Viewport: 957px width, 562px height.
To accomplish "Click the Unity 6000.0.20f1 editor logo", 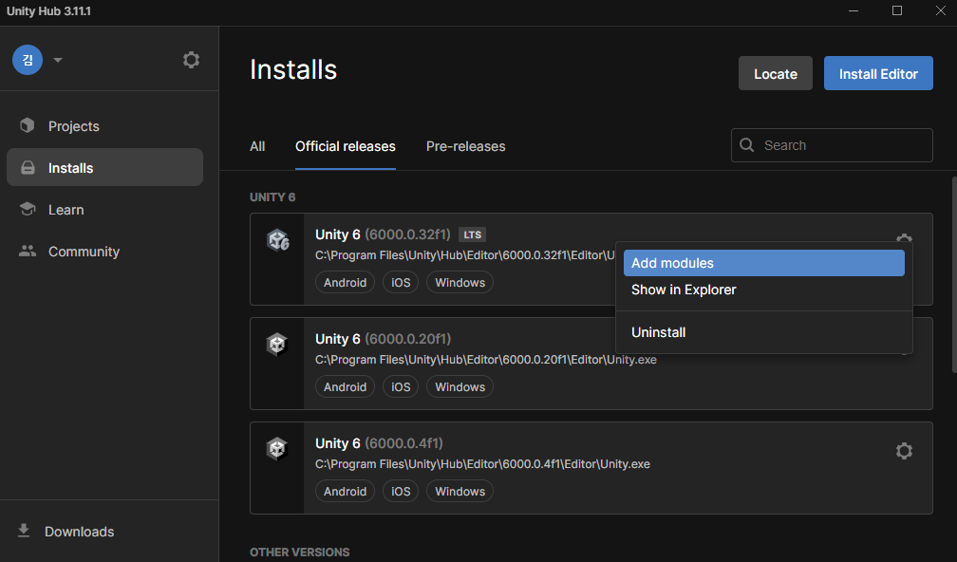I will click(277, 345).
